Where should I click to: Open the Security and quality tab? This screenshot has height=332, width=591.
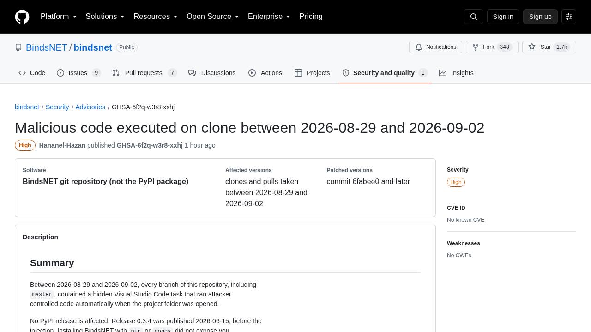coord(385,73)
